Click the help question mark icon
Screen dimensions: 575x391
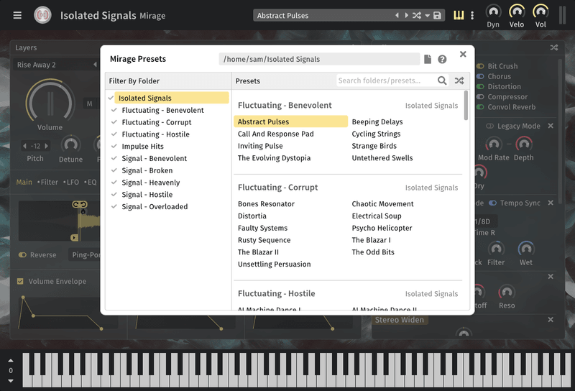[442, 60]
